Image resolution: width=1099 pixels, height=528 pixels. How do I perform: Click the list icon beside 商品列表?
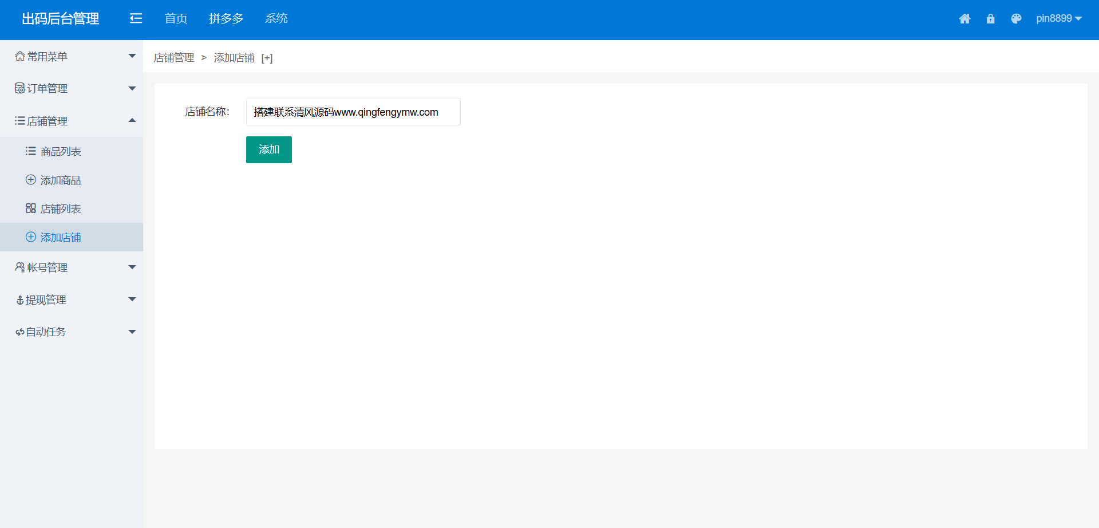click(31, 151)
